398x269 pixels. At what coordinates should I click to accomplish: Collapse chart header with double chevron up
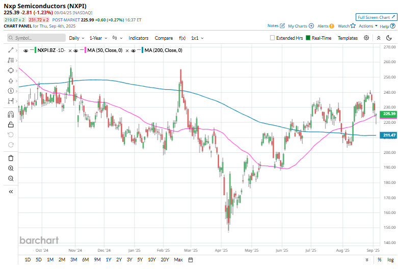(379, 38)
